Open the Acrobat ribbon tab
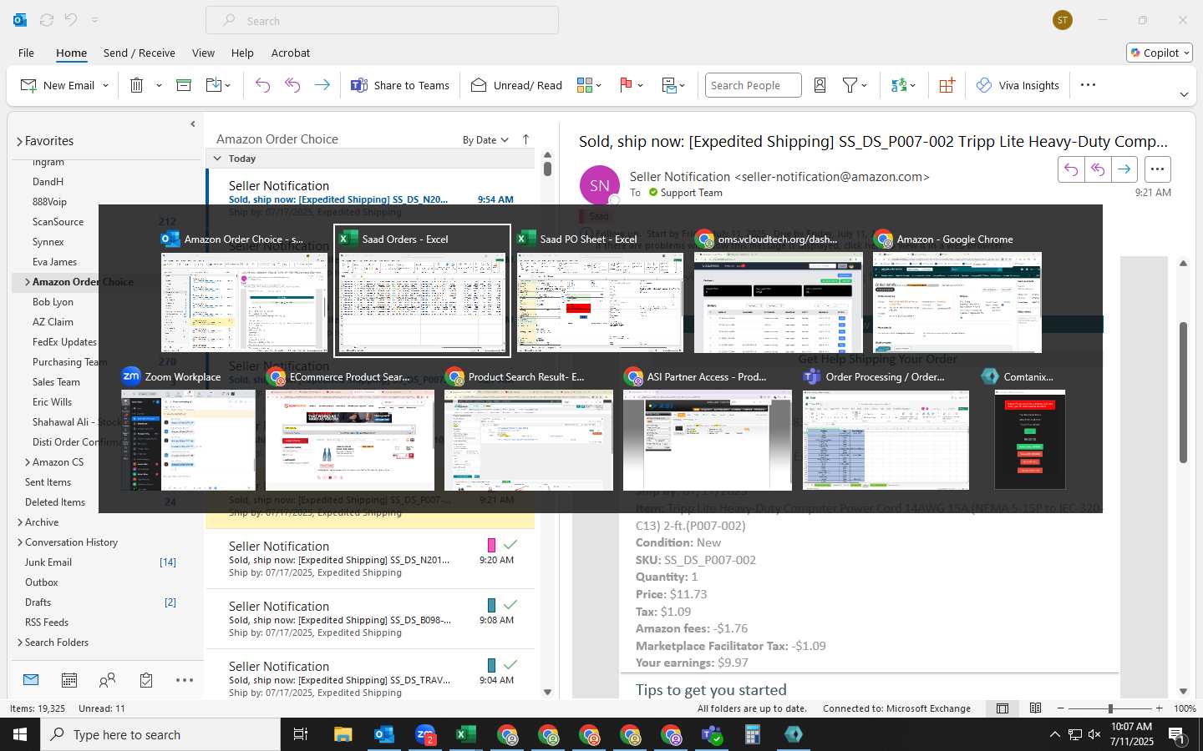Image resolution: width=1203 pixels, height=751 pixels. coord(290,53)
